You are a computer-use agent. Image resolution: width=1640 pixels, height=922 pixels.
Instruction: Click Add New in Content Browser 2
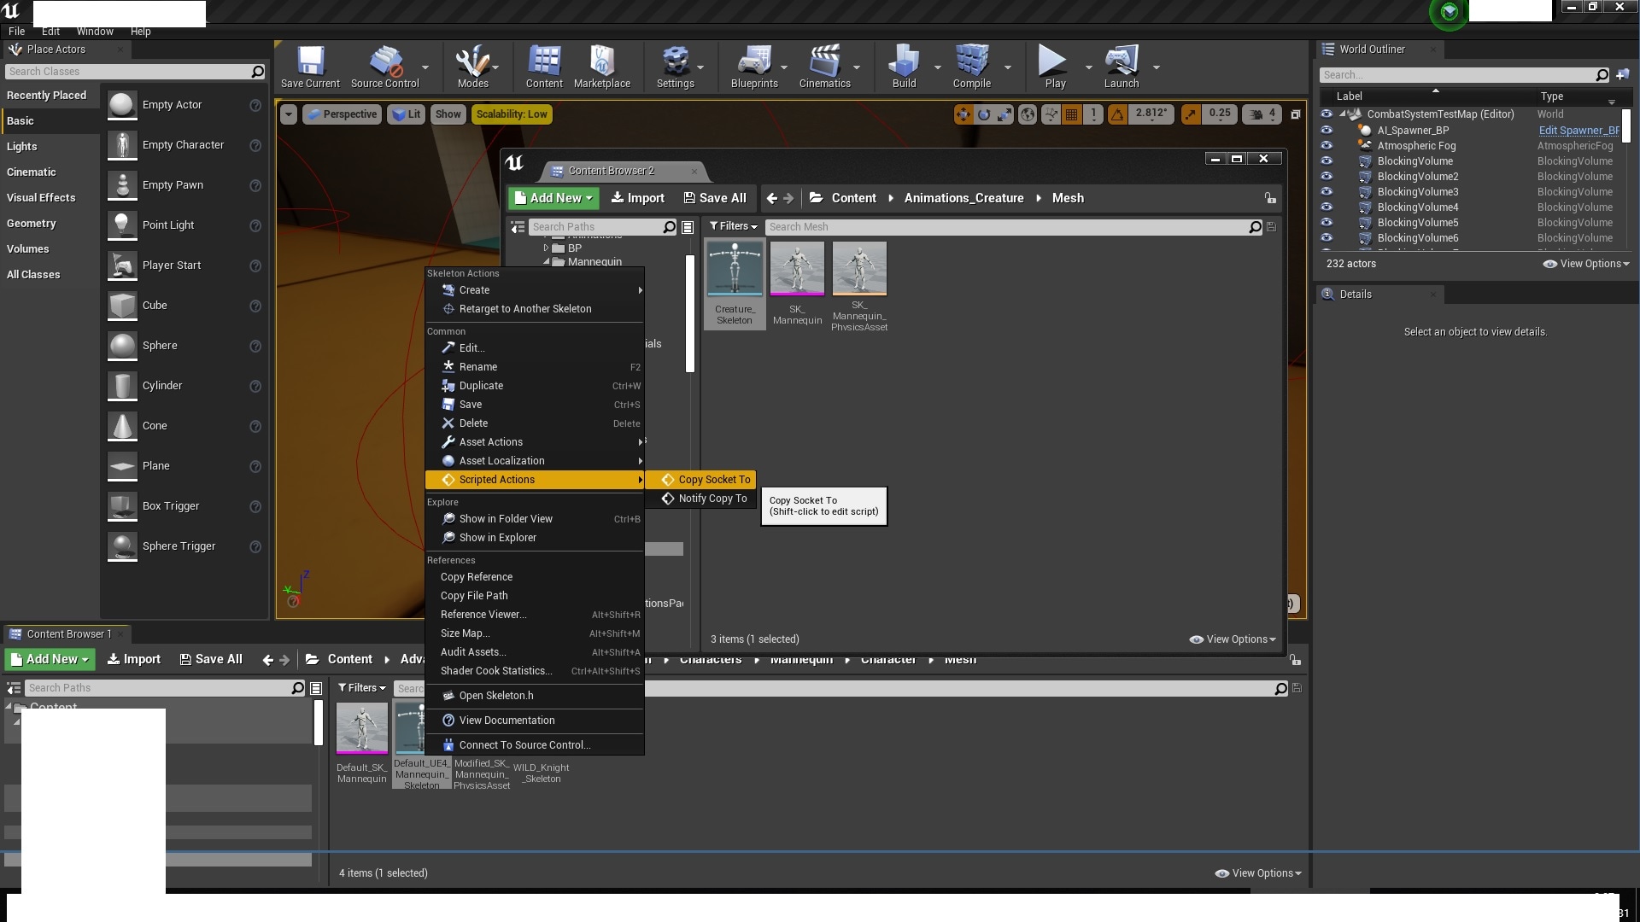point(553,198)
